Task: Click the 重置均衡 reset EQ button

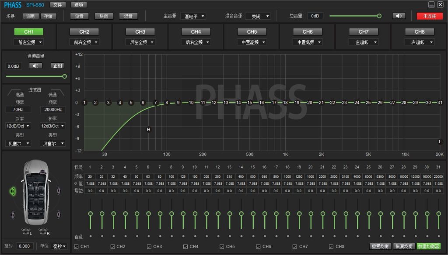Action: coord(380,246)
